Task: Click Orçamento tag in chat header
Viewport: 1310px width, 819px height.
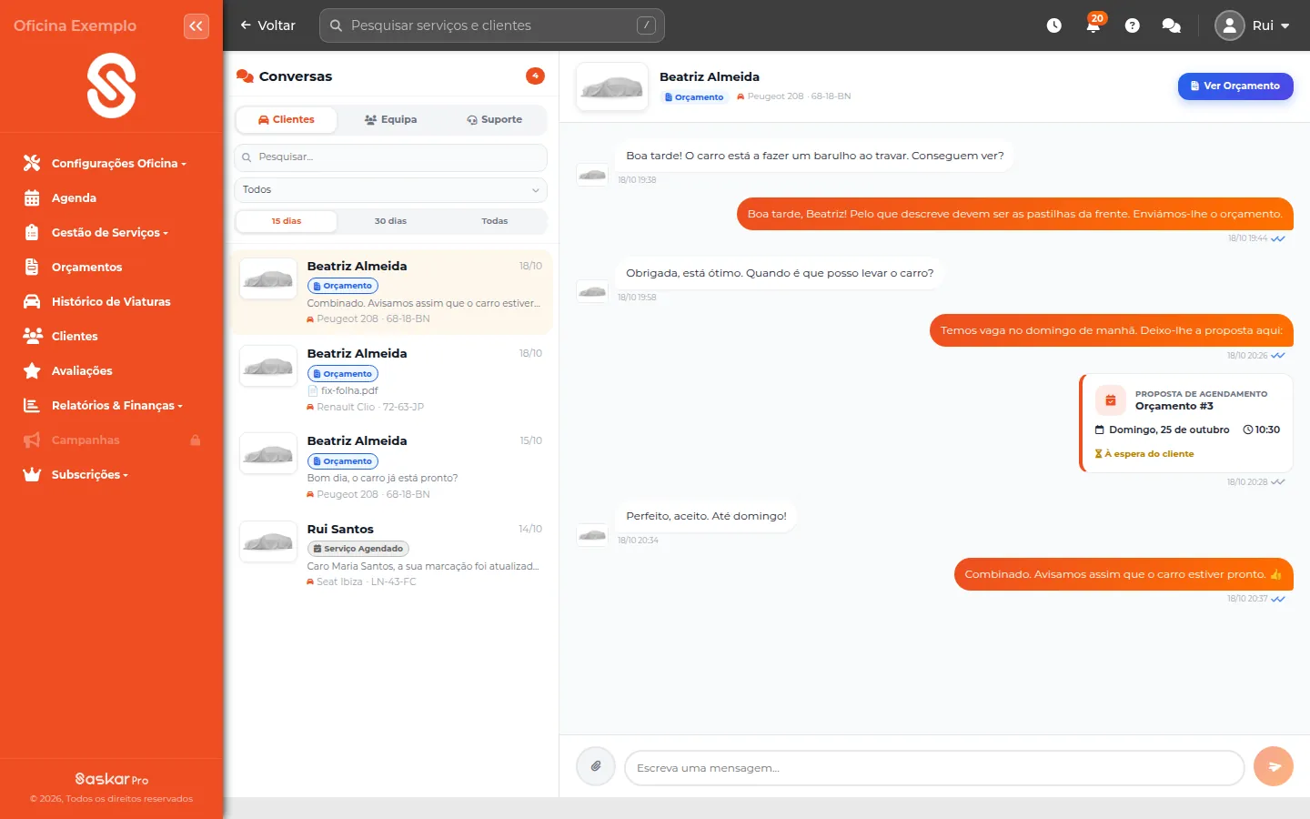Action: 694,96
